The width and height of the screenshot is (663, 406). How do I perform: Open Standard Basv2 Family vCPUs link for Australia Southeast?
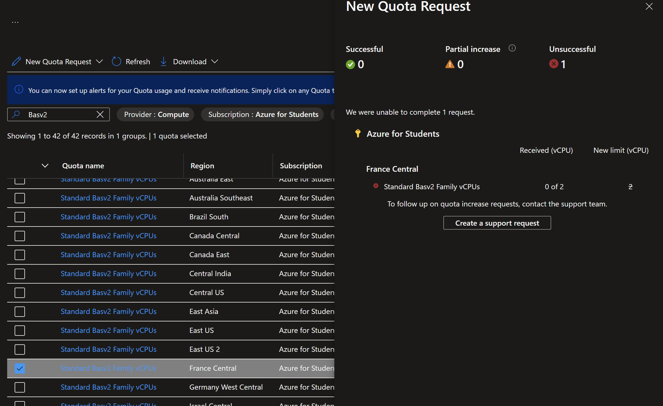click(x=109, y=198)
